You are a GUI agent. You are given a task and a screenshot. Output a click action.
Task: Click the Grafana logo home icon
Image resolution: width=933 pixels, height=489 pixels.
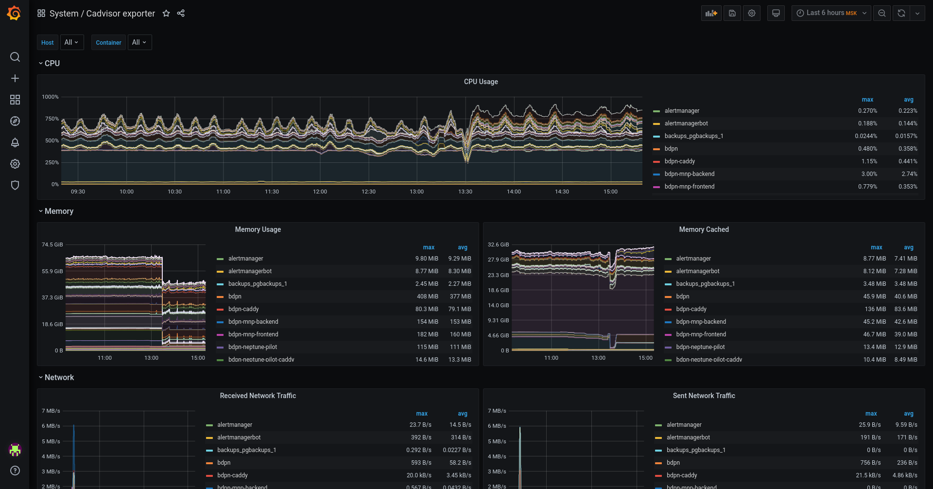coord(14,13)
